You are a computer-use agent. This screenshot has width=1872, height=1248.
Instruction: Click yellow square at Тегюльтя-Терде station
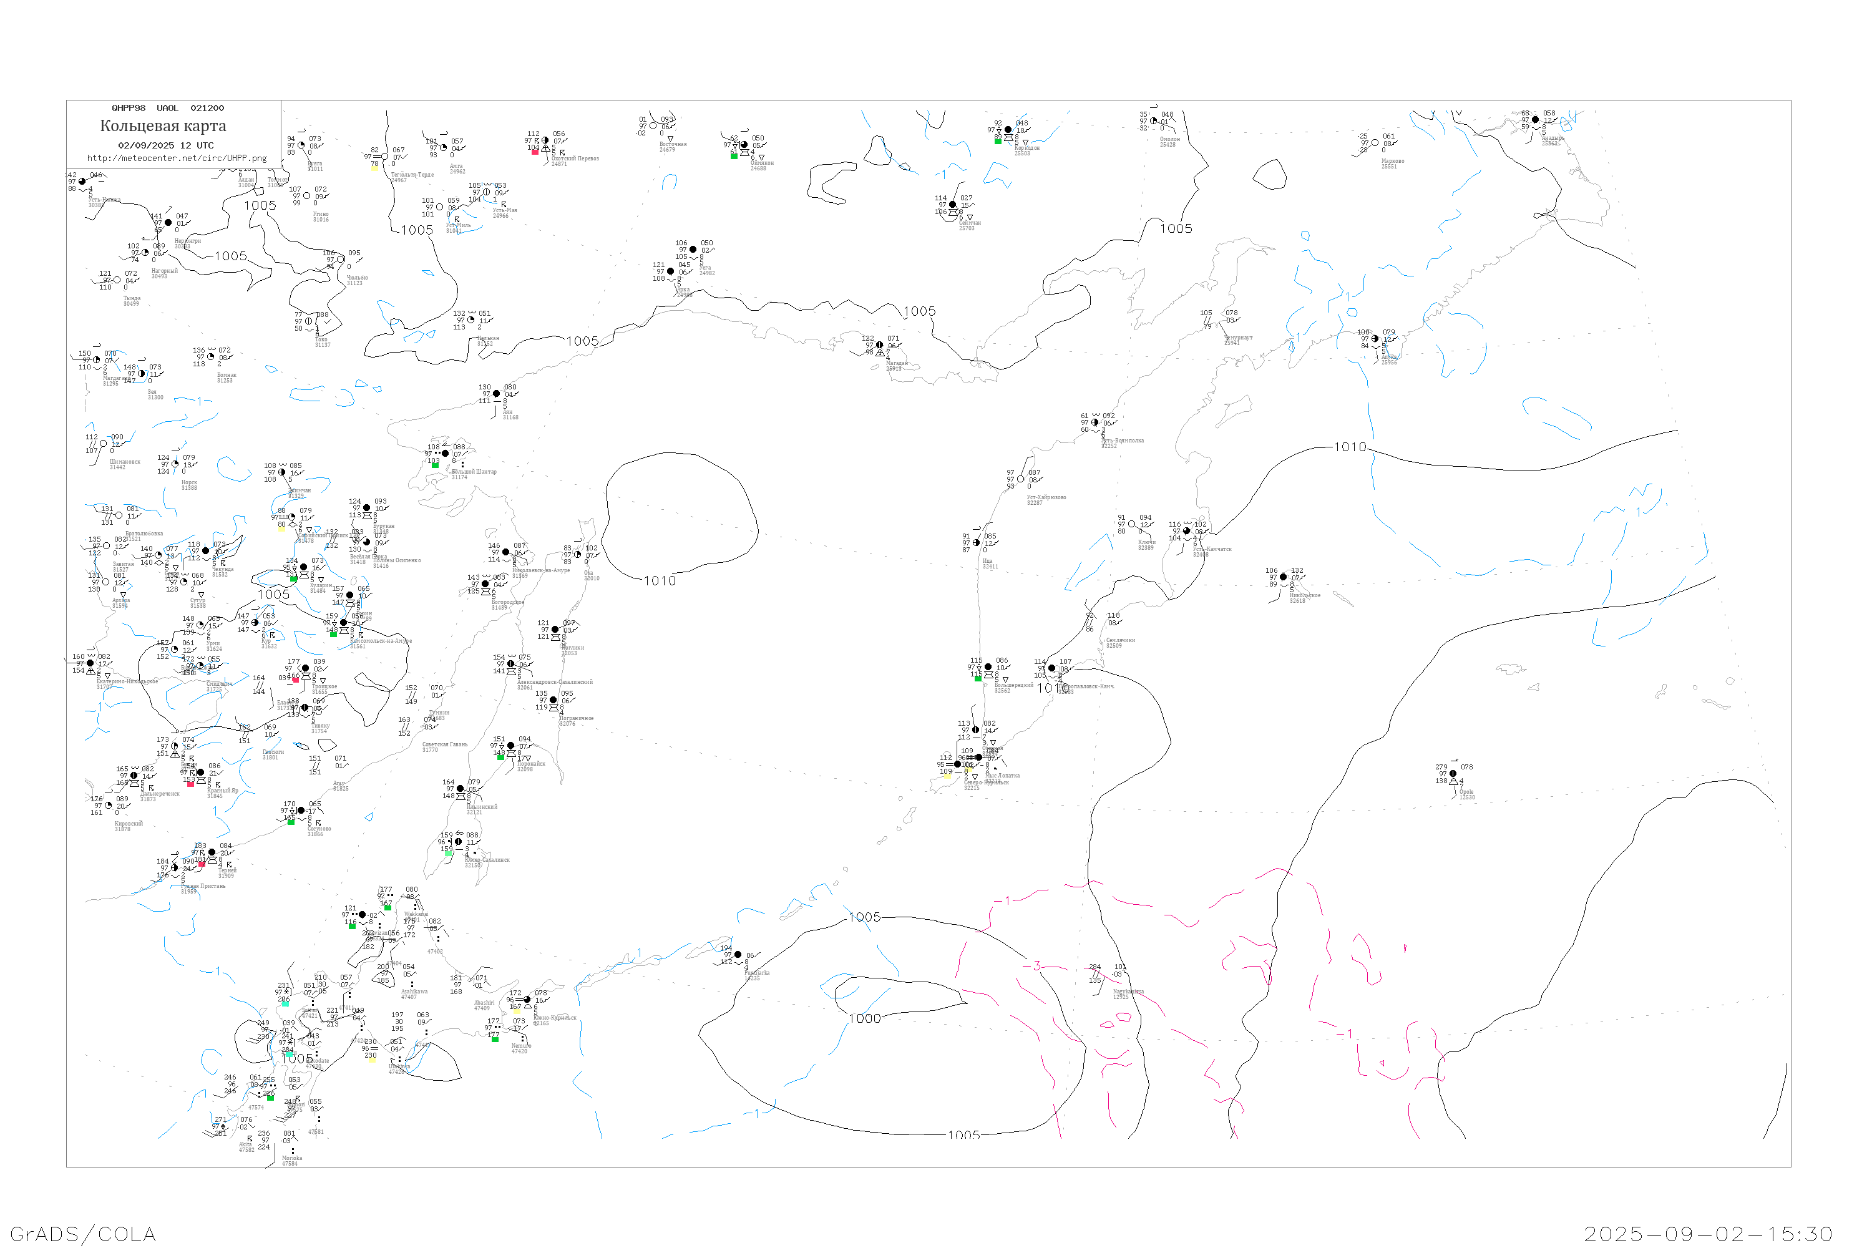coord(375,168)
